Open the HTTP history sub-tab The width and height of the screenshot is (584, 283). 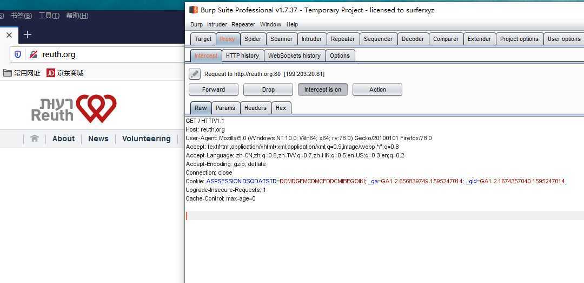(x=242, y=56)
